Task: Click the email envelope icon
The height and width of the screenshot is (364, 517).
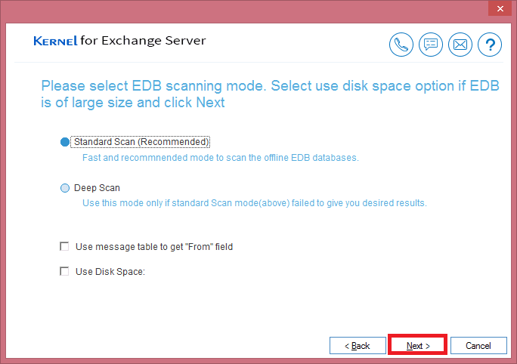Action: (x=460, y=45)
